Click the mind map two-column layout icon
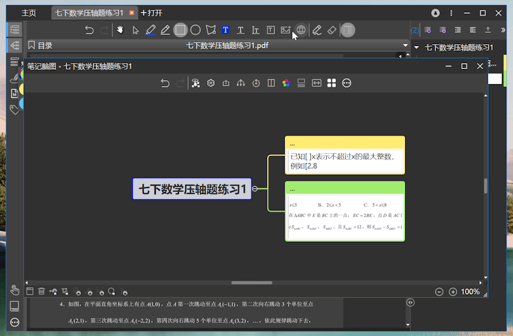 pos(271,83)
